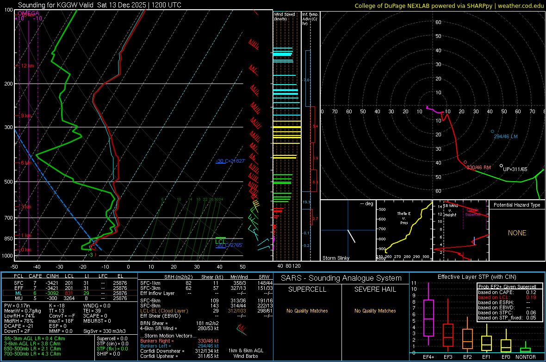The height and width of the screenshot is (362, 546).
Task: Click the orange NONE hazard type text
Action: click(x=517, y=233)
